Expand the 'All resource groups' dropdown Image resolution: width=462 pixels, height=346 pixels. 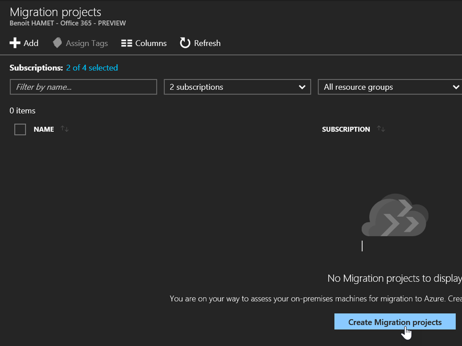click(388, 87)
